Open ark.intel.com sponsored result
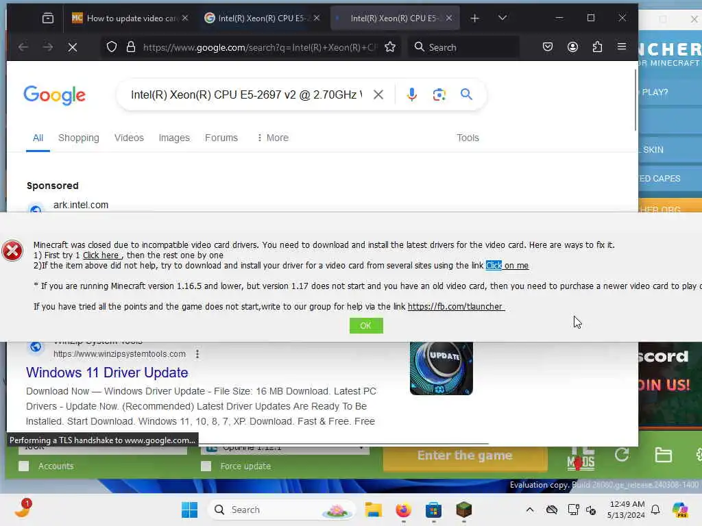Viewport: 702px width, 526px height. [81, 205]
